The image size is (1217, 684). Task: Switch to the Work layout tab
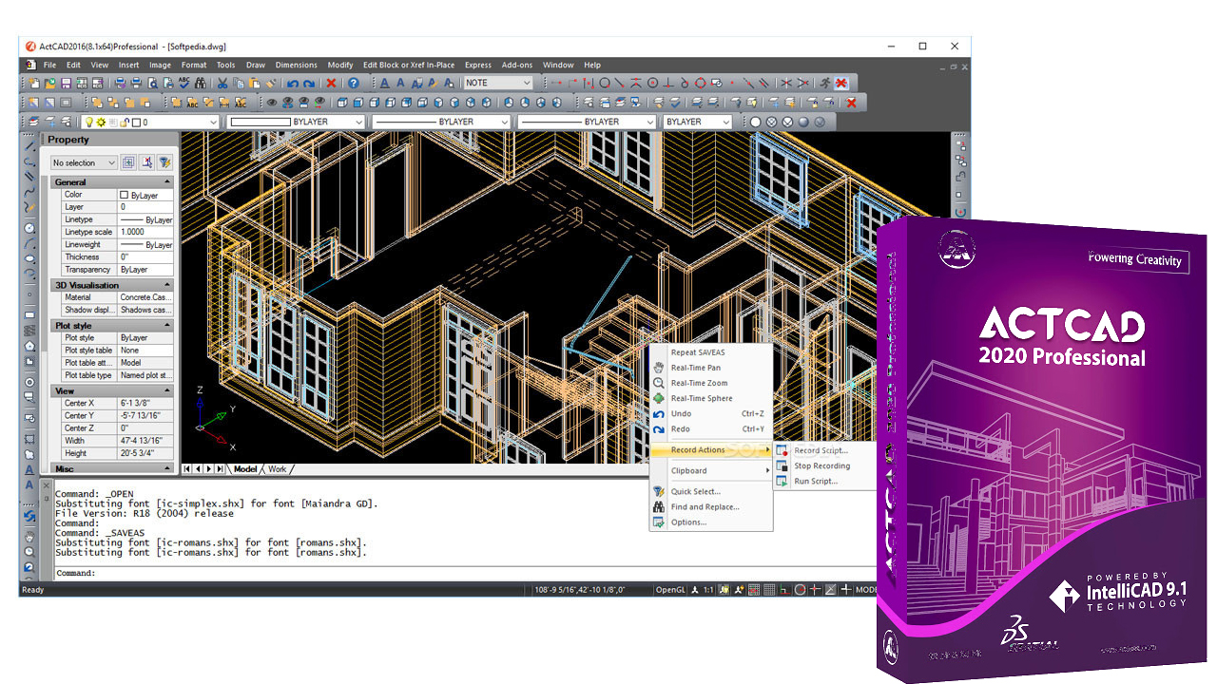click(277, 468)
